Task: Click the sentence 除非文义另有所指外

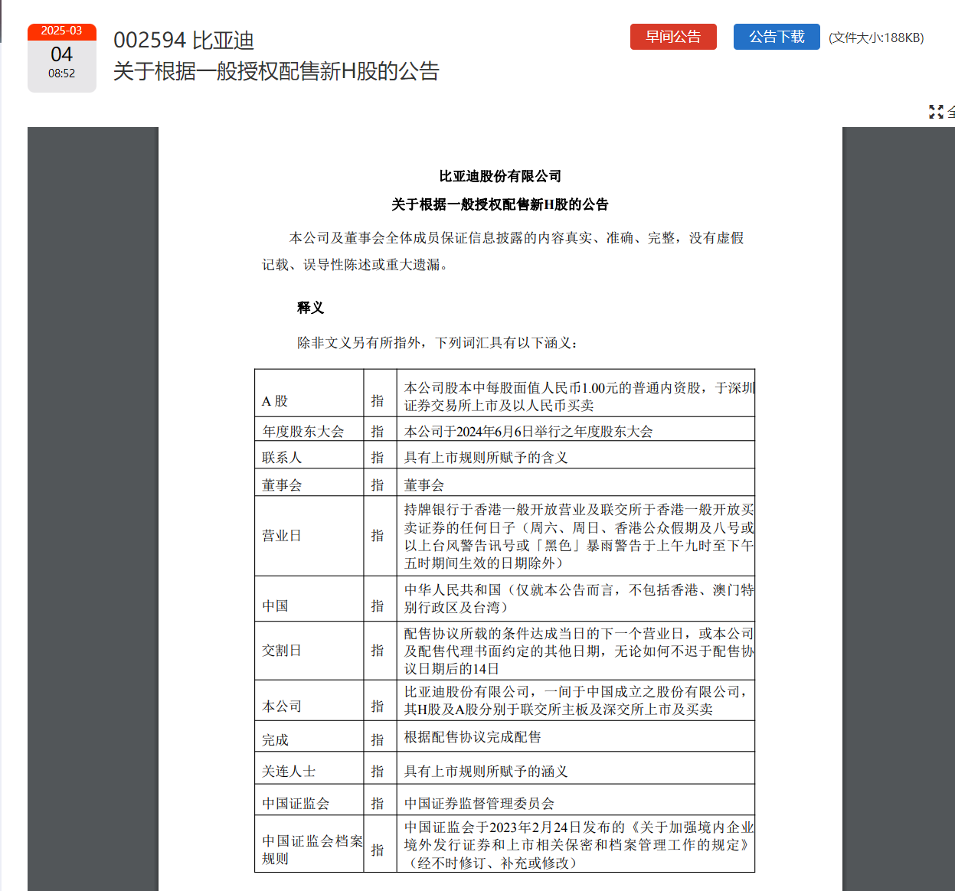Action: (359, 343)
